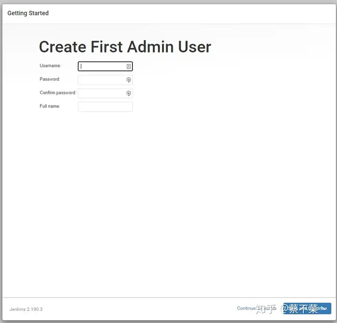This screenshot has width=337, height=323.
Task: Click the Create First Admin User heading
Action: pos(125,46)
